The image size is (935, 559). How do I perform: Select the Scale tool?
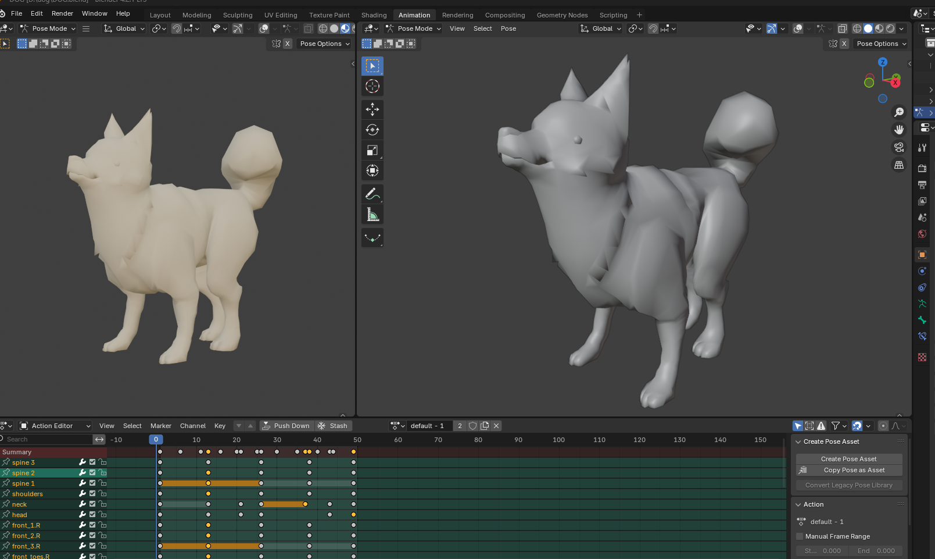click(x=372, y=150)
